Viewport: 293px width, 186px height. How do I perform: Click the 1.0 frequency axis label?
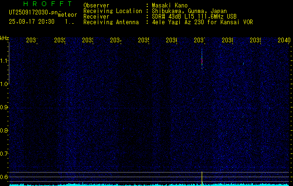coord(4,84)
